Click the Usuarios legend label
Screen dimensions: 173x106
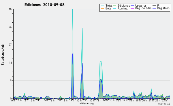(x=141, y=5)
